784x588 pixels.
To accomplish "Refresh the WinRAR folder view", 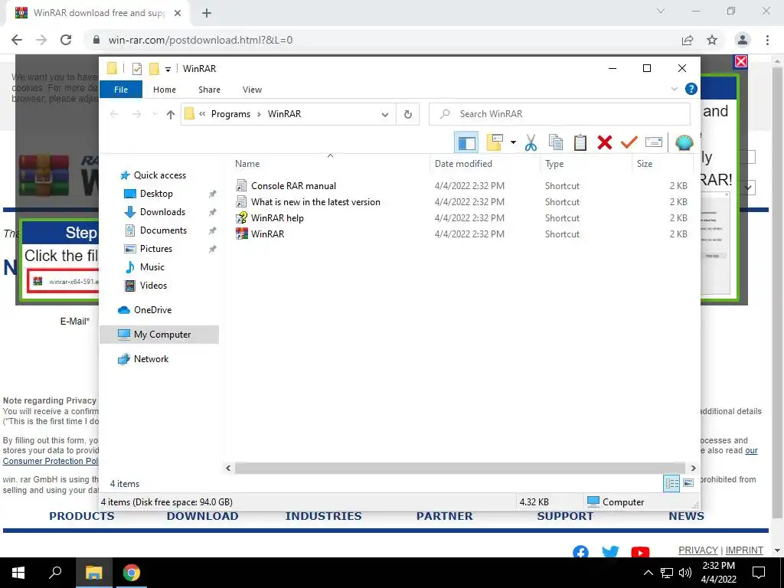I will point(408,115).
